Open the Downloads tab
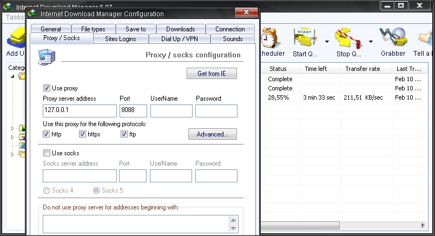Viewport: 435px width, 236px height. coord(181,29)
